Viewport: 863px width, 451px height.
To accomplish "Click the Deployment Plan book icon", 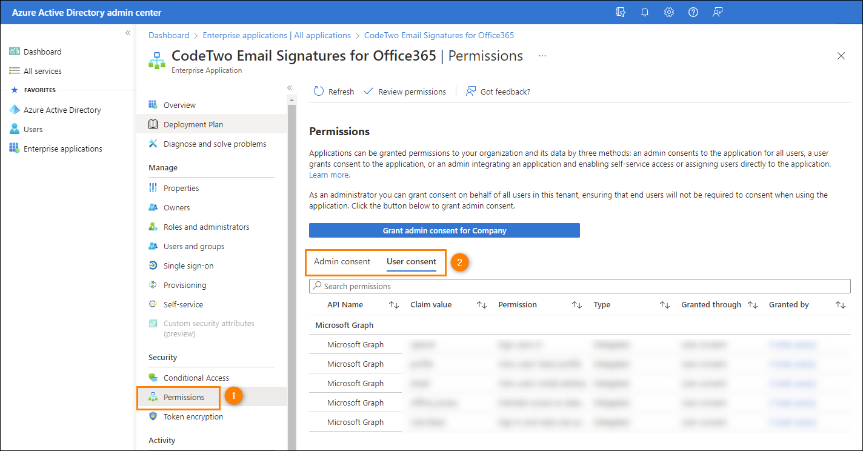I will (153, 124).
